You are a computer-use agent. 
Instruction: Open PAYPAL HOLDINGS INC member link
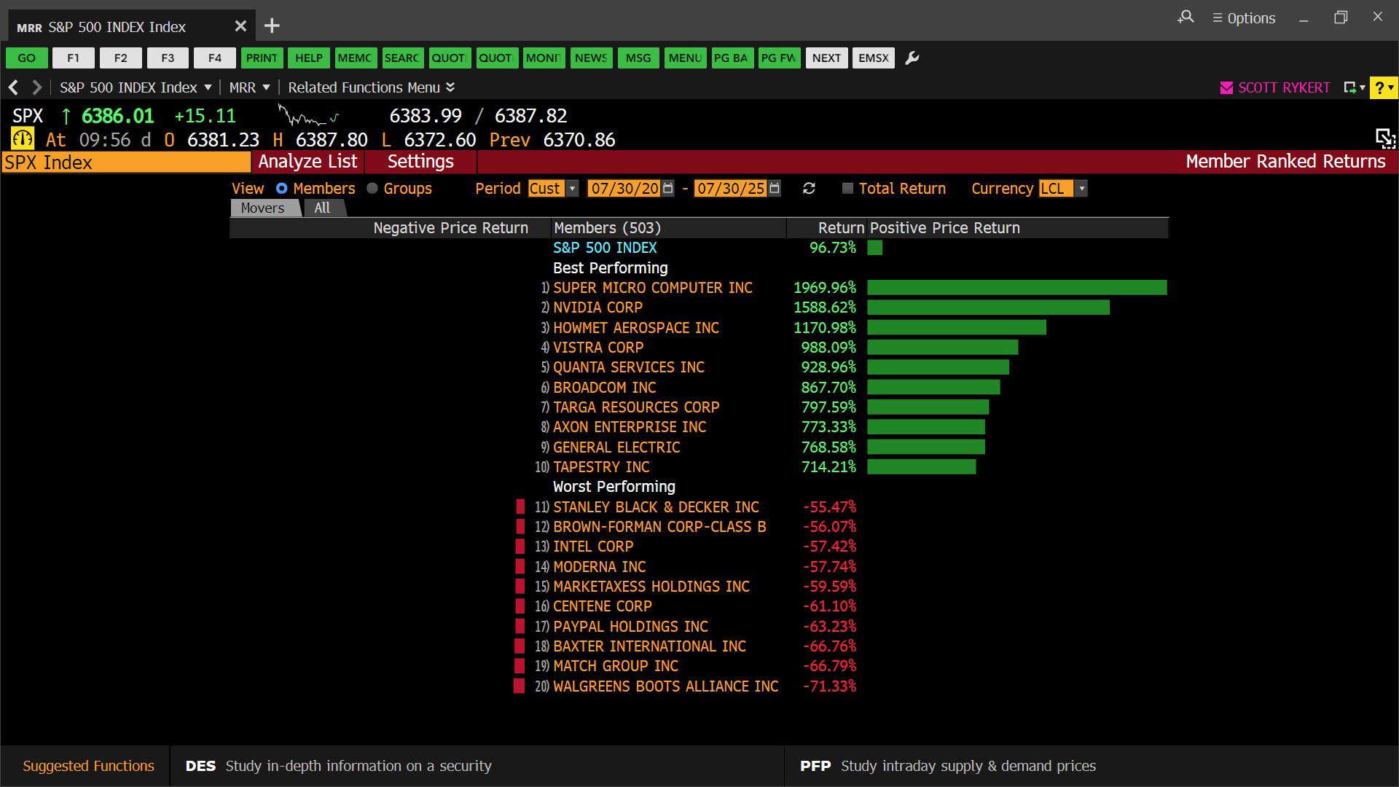630,627
